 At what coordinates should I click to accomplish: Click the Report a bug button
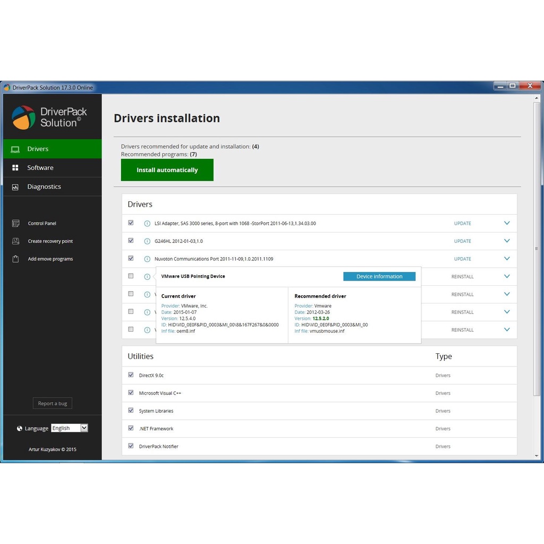52,404
